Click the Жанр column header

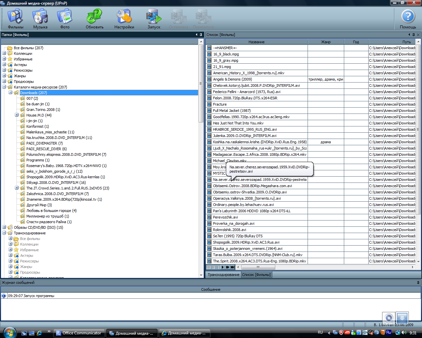pos(326,42)
